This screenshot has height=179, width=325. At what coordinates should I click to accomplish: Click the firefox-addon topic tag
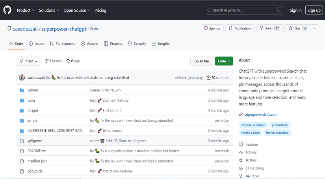point(251,133)
